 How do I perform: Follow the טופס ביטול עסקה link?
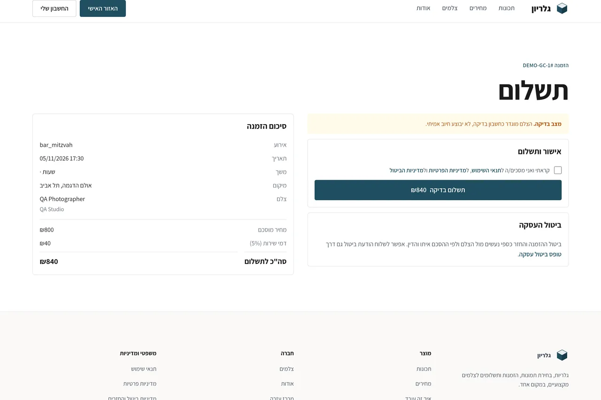coord(540,254)
